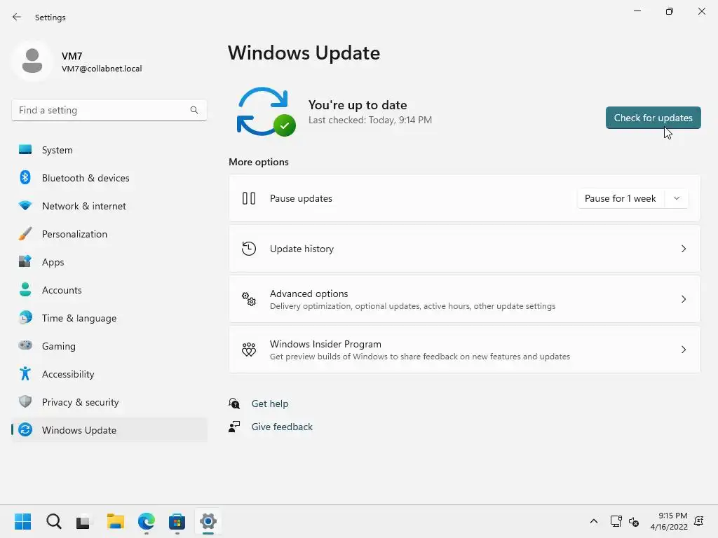This screenshot has height=538, width=718.
Task: Open taskbar Search
Action: (x=53, y=521)
